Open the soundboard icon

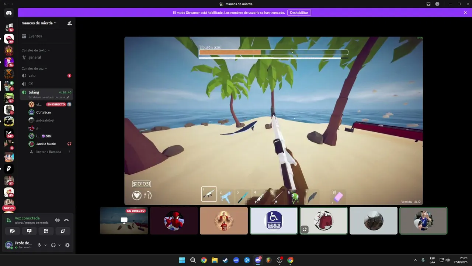pyautogui.click(x=63, y=231)
